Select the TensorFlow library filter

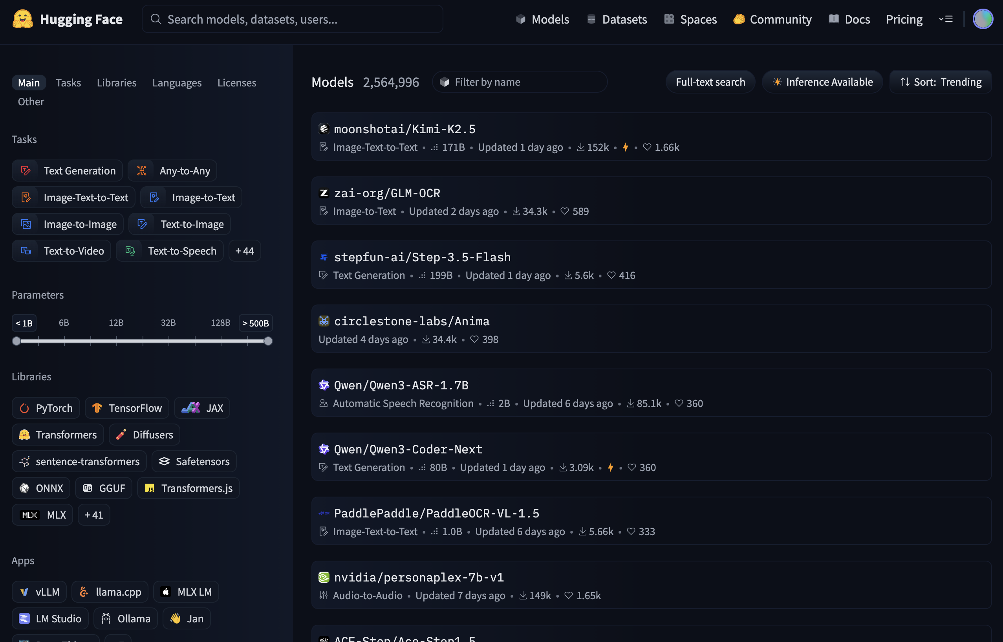(x=127, y=408)
